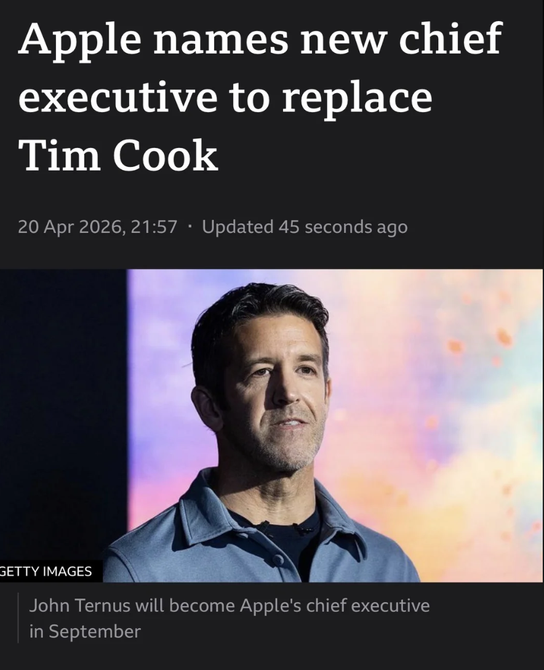Click the dot separator between date and update
The width and height of the screenshot is (544, 670).
(189, 227)
